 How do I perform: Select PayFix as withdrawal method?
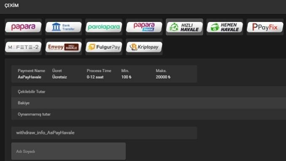tap(265, 27)
